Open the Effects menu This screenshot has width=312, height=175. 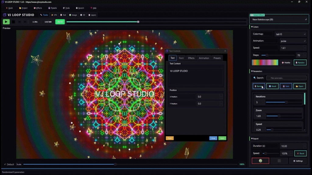point(38,8)
